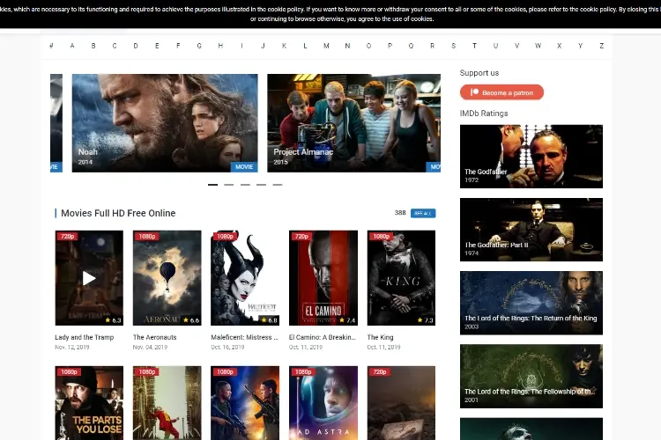The image size is (661, 440).
Task: Select letter K in alphabet bar
Action: tap(284, 46)
